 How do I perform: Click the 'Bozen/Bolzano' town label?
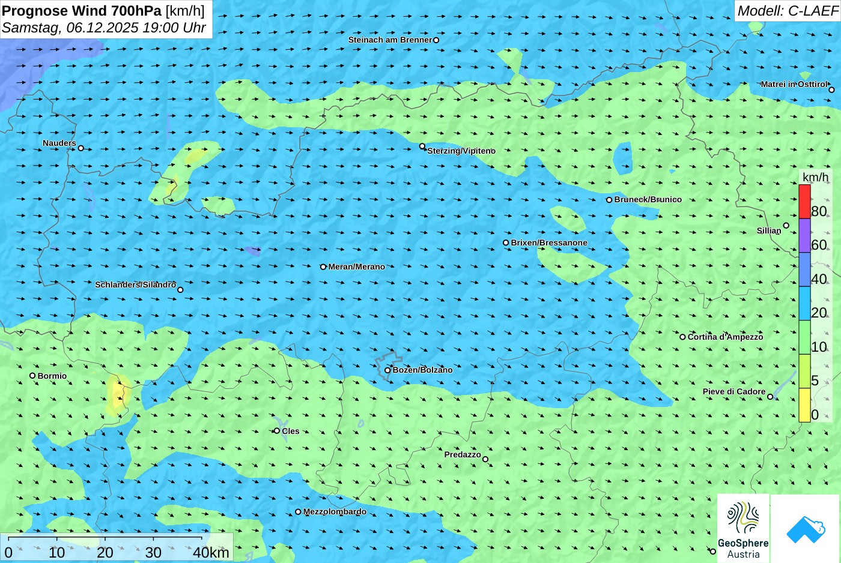pos(422,370)
